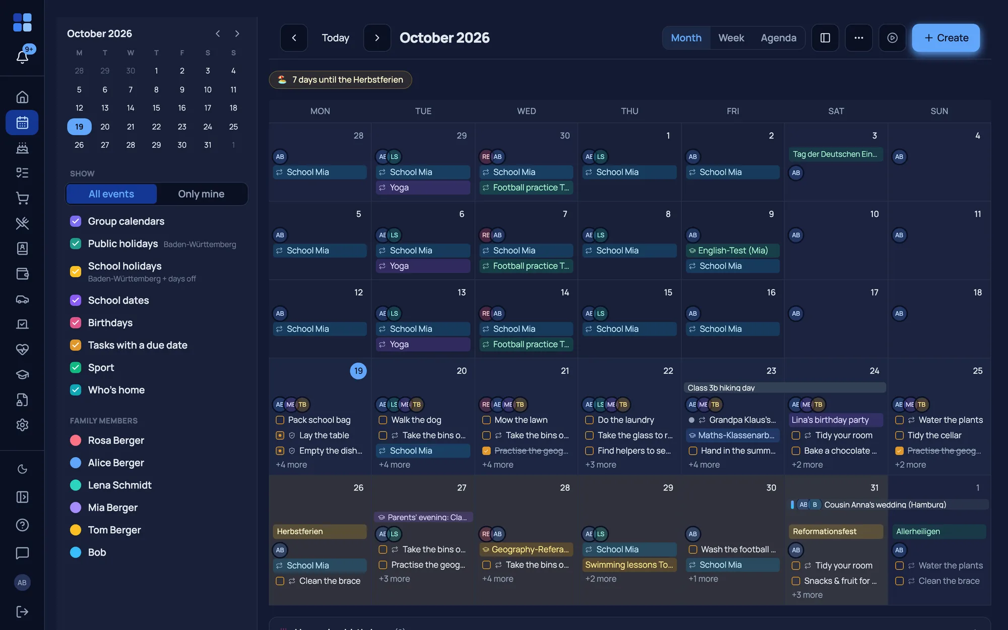Viewport: 1008px width, 630px height.
Task: Select the Only mine filter
Action: pyautogui.click(x=201, y=194)
